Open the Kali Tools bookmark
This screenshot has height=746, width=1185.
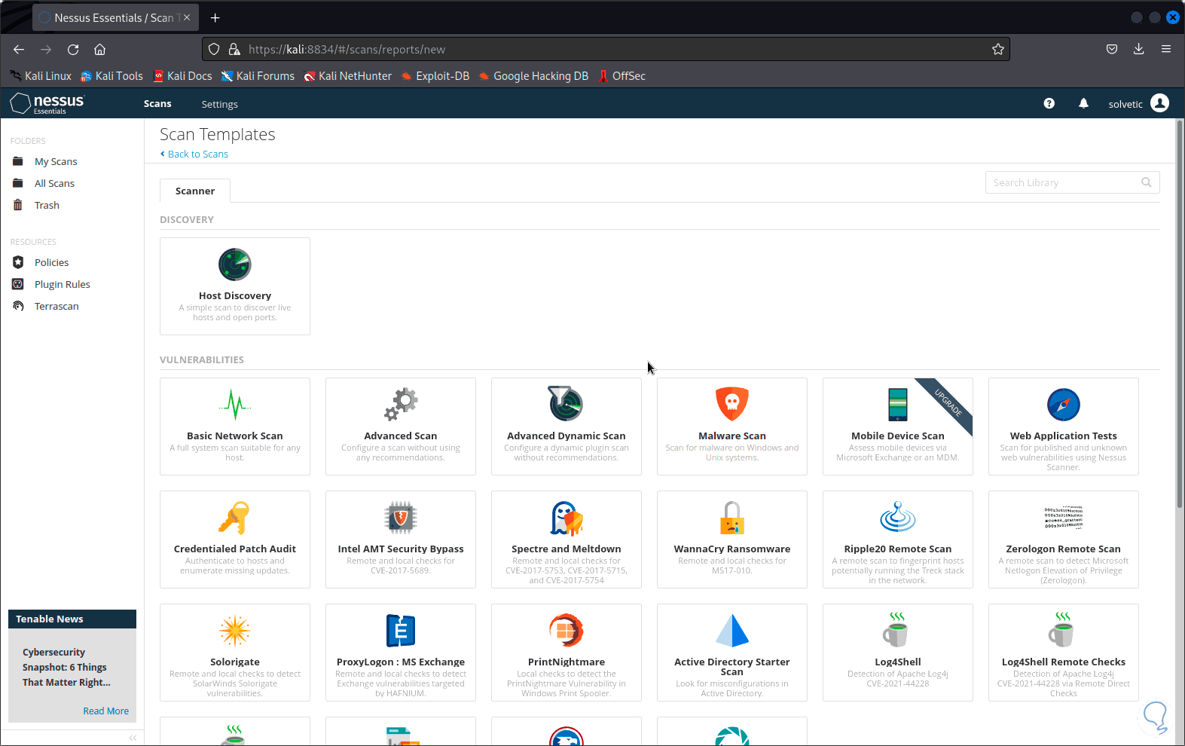[x=111, y=76]
